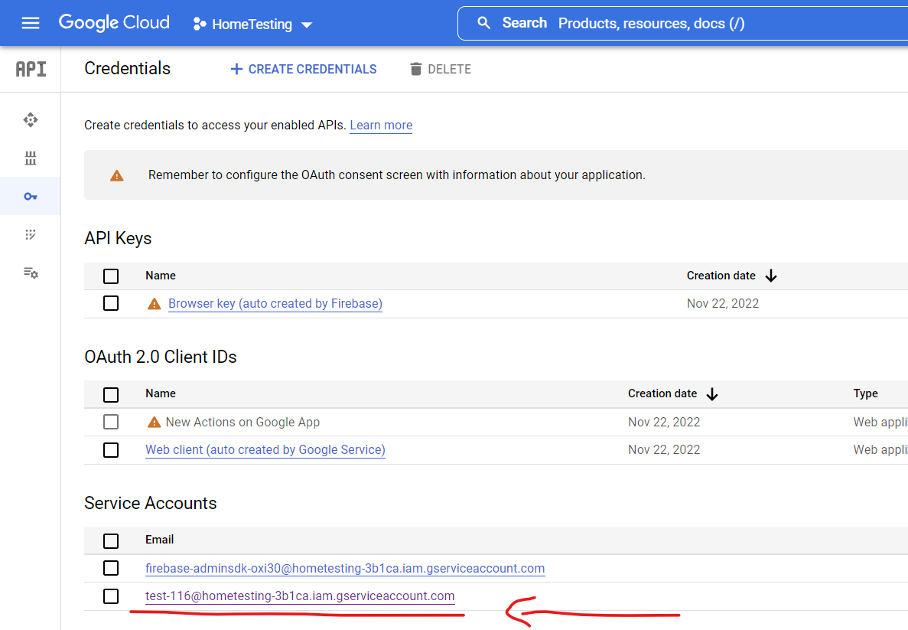Click OAuth Client IDs Name column header
This screenshot has width=908, height=630.
(x=161, y=393)
